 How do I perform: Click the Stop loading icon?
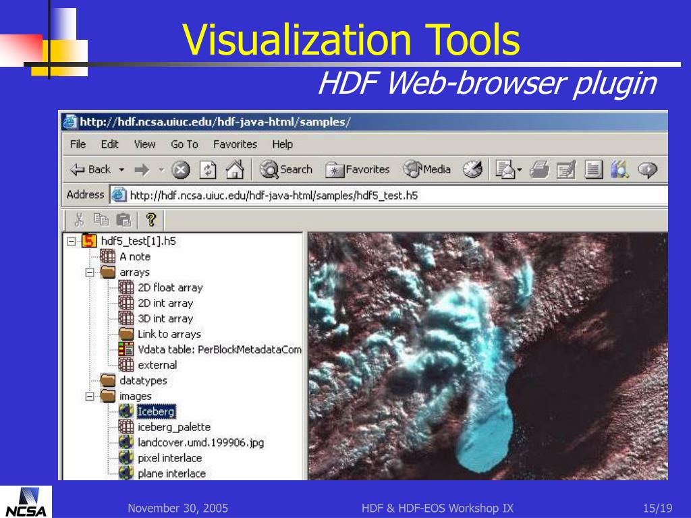[181, 169]
